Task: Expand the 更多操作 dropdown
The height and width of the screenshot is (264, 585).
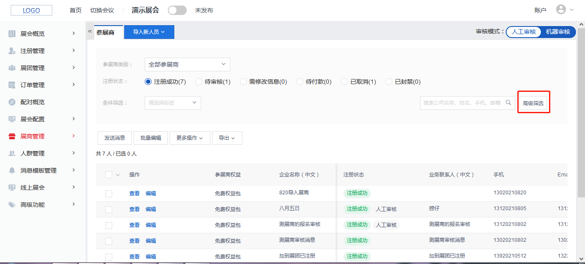Action: coord(189,138)
